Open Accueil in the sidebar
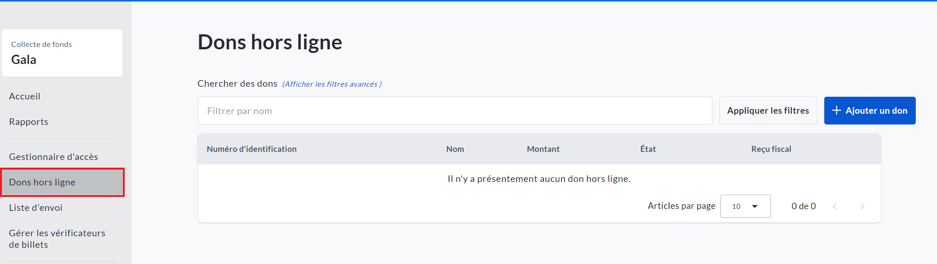The image size is (937, 264). [x=25, y=96]
